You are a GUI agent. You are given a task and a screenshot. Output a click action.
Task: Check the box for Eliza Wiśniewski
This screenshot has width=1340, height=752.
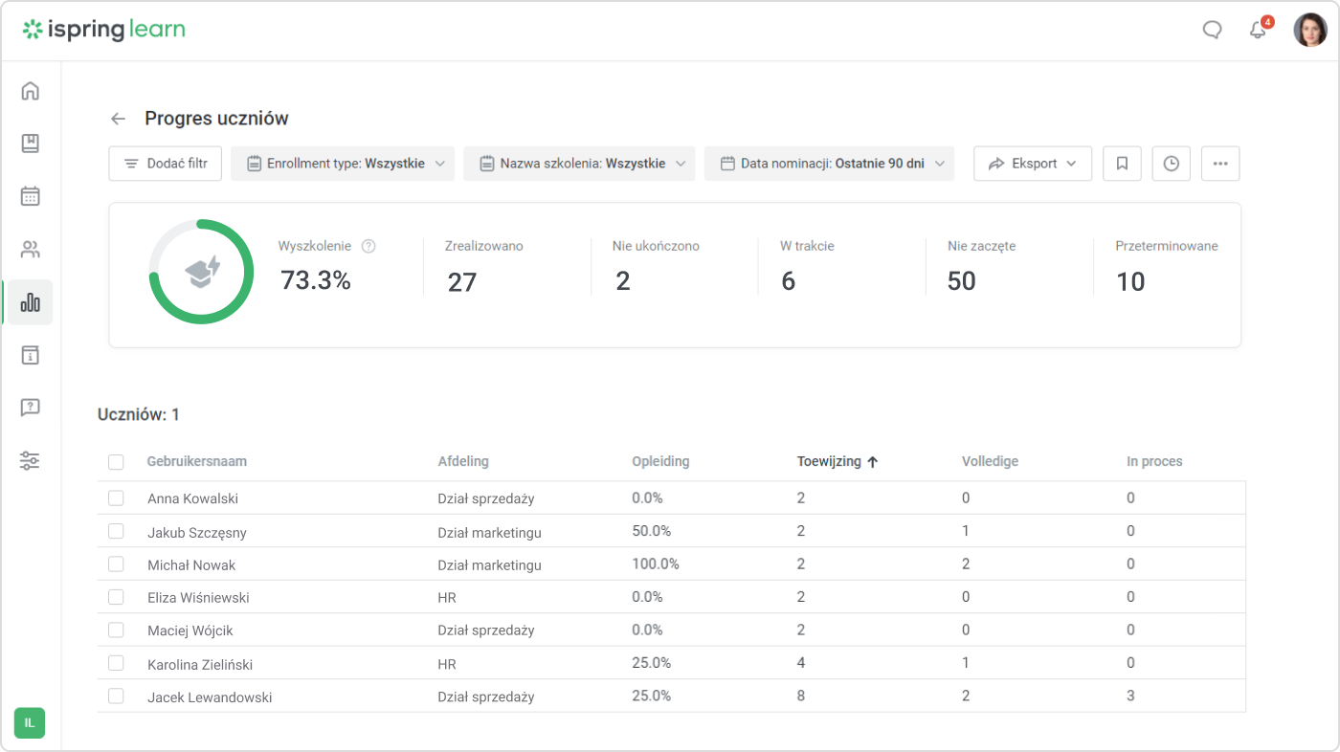click(116, 597)
